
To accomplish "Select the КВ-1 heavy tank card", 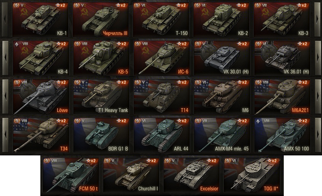I will click(40, 20).
